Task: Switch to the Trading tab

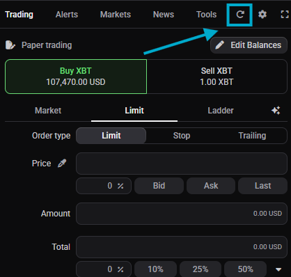Action: (x=19, y=15)
